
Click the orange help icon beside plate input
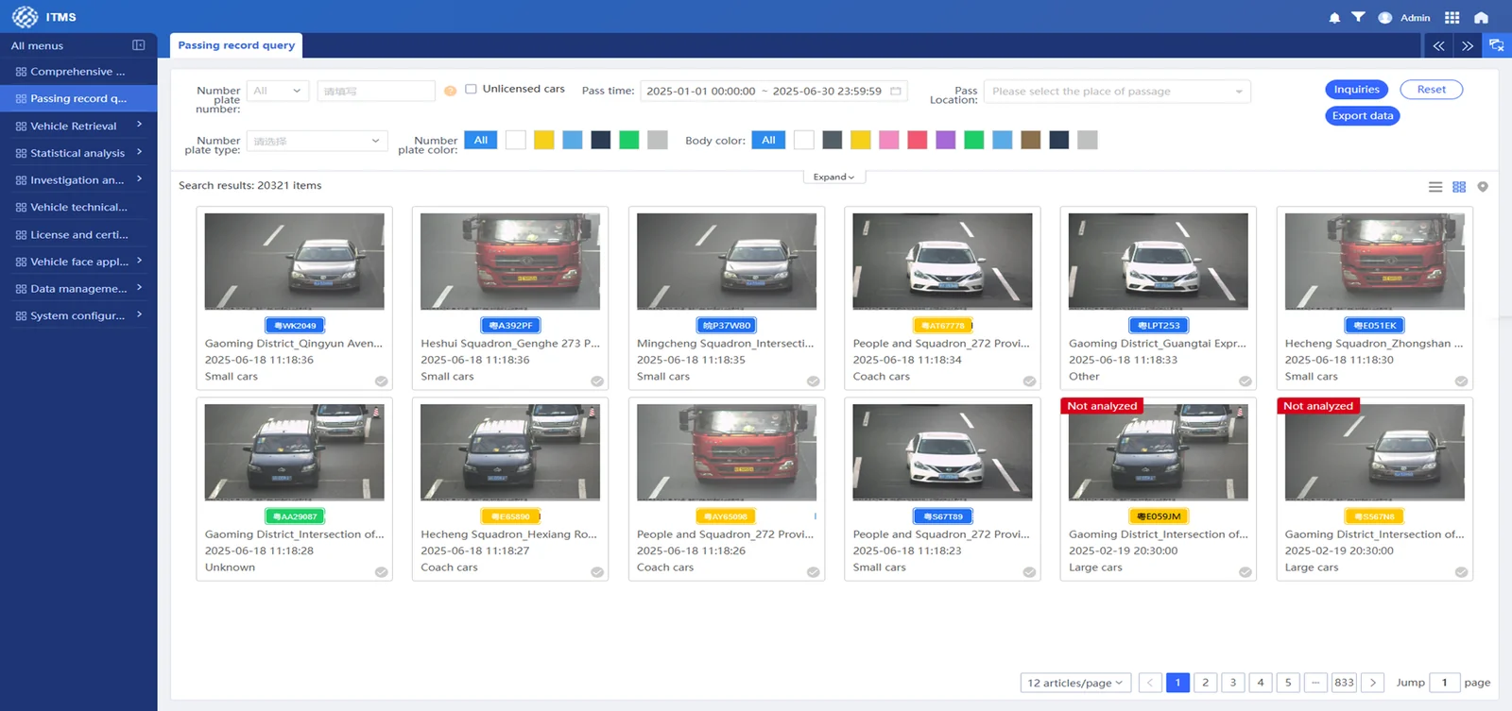pyautogui.click(x=451, y=91)
